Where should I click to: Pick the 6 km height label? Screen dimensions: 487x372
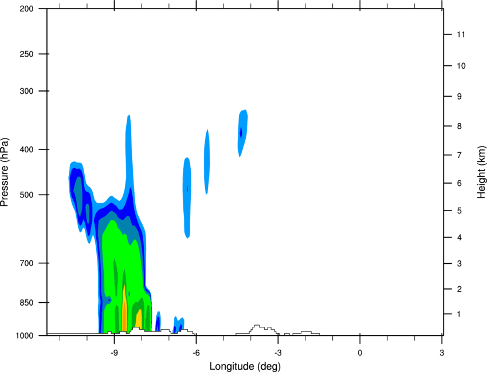[x=459, y=183]
